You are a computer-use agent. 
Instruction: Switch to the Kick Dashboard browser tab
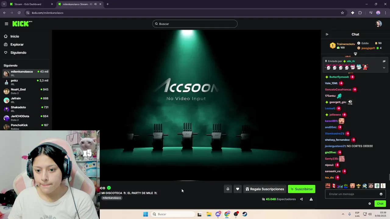[31, 4]
